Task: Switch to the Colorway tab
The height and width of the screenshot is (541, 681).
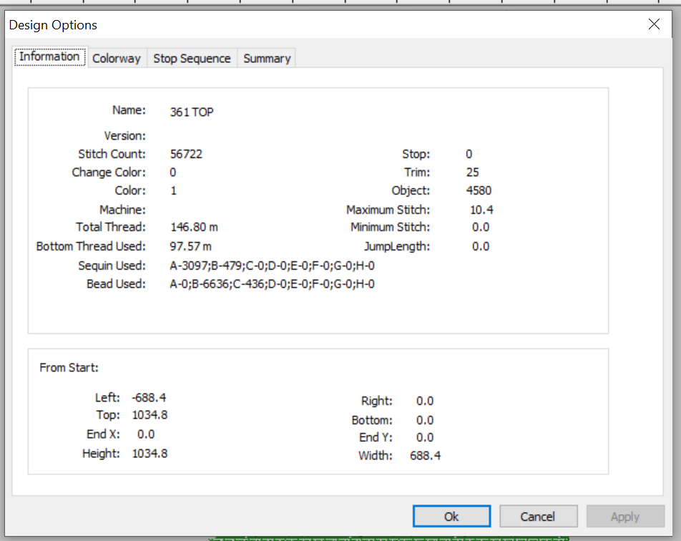Action: pyautogui.click(x=117, y=59)
